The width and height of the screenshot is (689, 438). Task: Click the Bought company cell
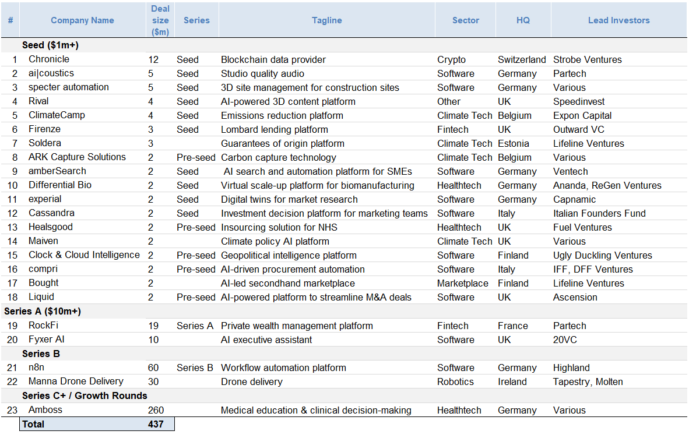pos(44,283)
